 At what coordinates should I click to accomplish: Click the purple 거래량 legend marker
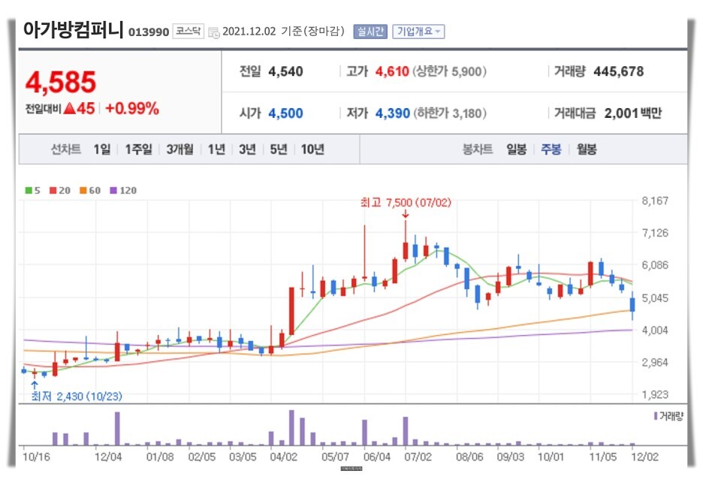coord(656,416)
